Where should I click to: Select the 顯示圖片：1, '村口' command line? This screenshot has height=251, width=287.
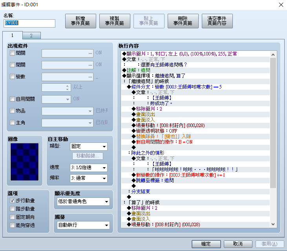pos(196,54)
